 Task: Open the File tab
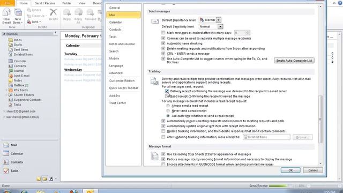pyautogui.click(x=8, y=3)
